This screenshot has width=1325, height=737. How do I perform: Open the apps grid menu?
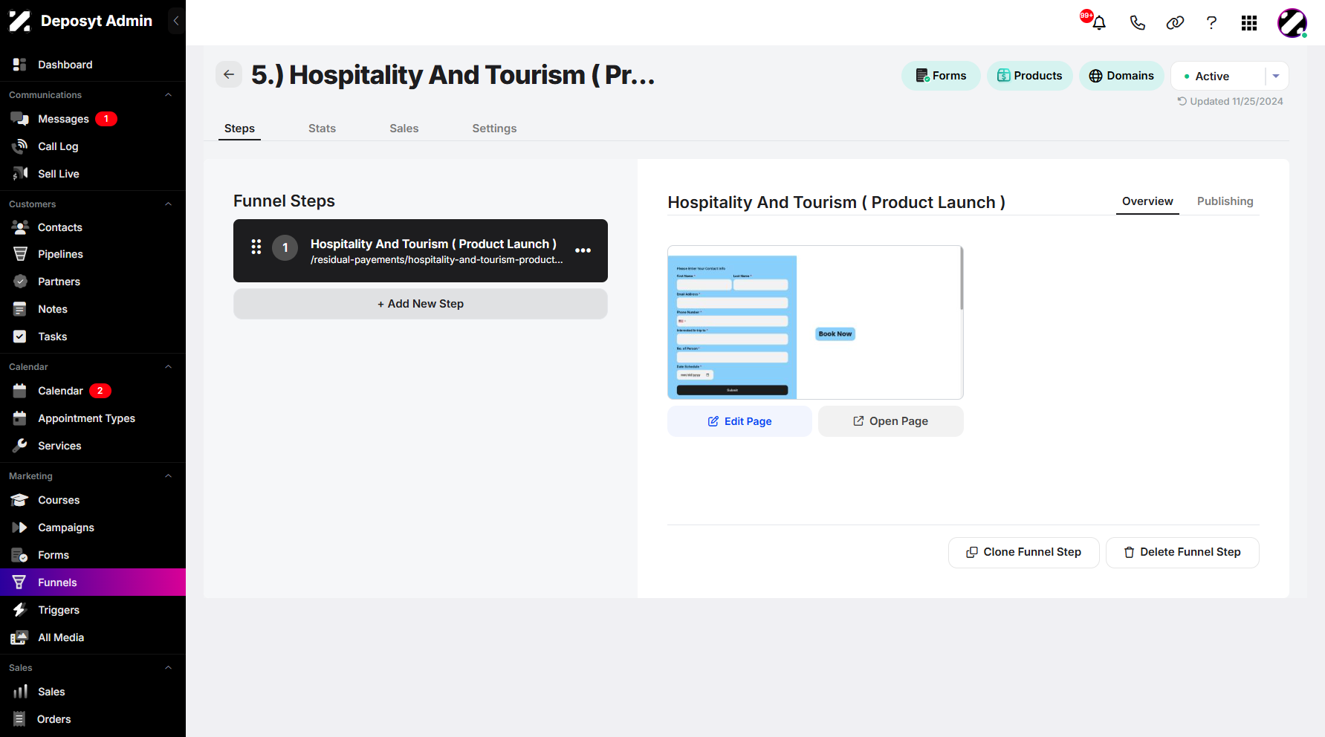point(1249,23)
